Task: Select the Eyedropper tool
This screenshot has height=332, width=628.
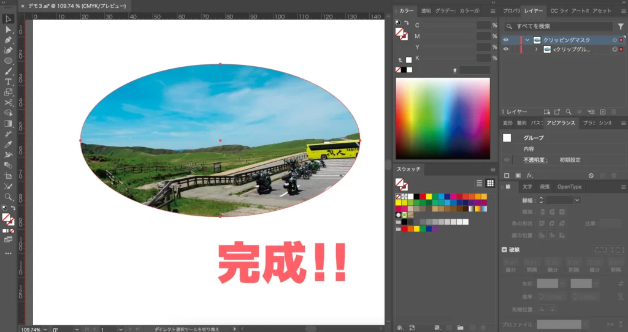Action: pyautogui.click(x=9, y=145)
